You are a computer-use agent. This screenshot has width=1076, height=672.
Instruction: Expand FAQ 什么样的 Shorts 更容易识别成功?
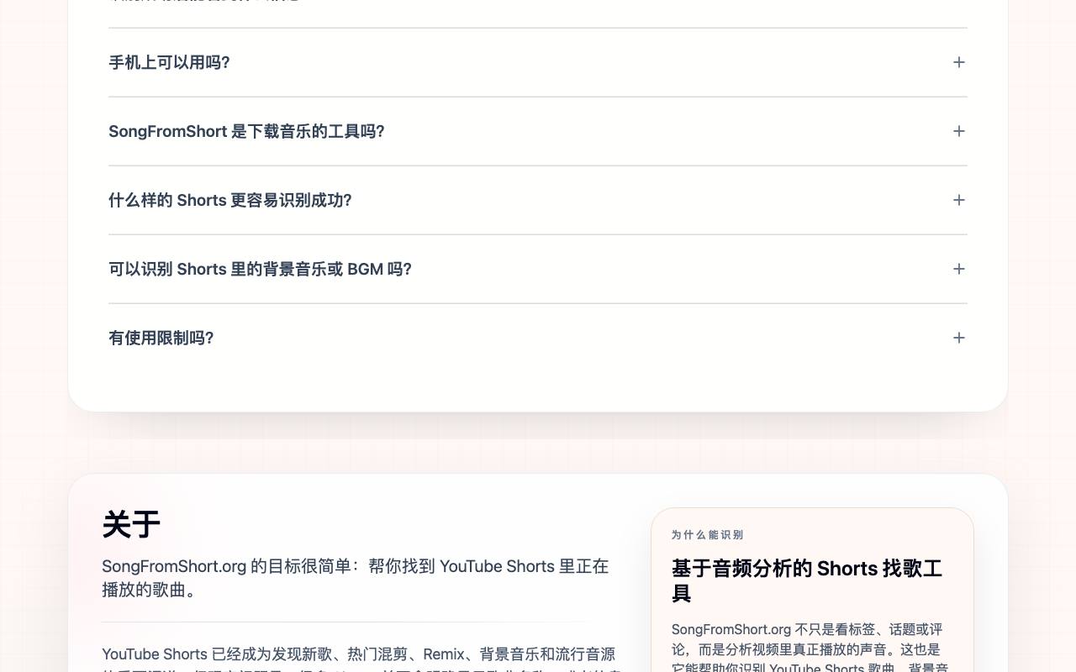[x=538, y=200]
